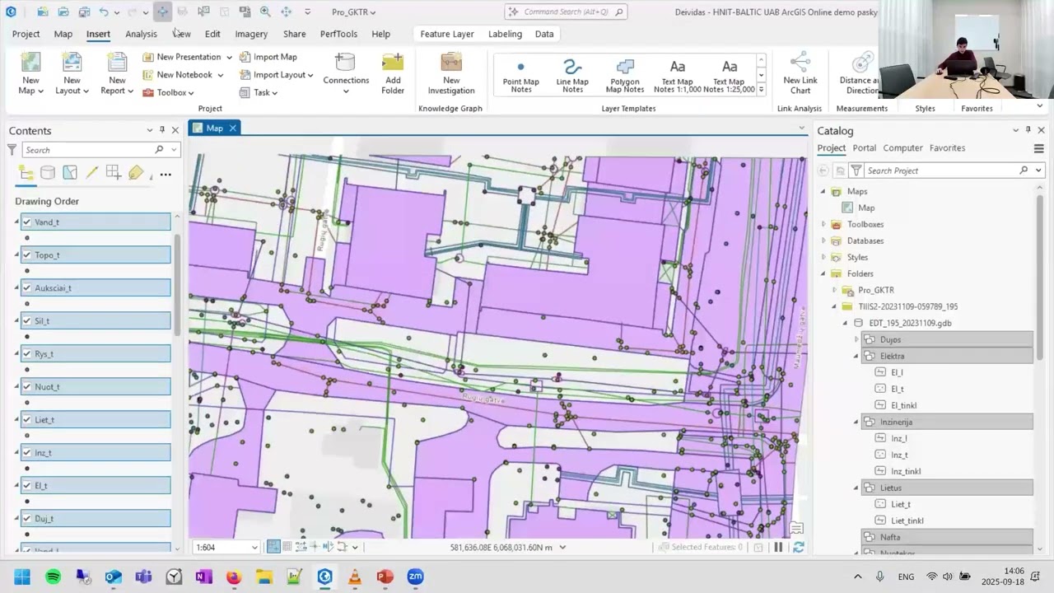Switch Contents to List By Snapping

(114, 173)
